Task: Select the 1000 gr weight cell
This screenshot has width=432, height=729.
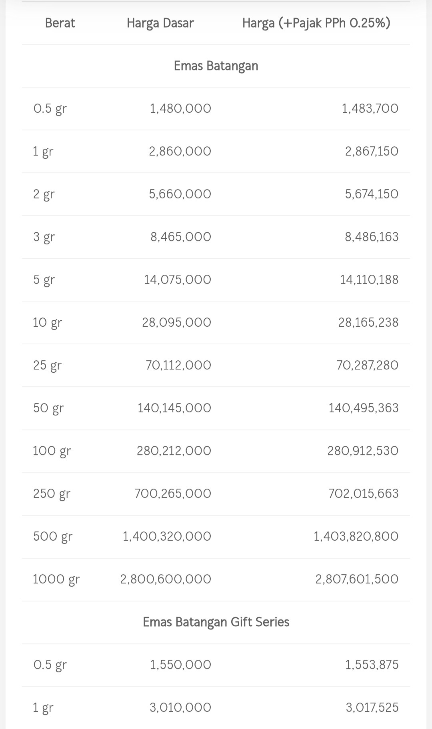Action: point(56,579)
